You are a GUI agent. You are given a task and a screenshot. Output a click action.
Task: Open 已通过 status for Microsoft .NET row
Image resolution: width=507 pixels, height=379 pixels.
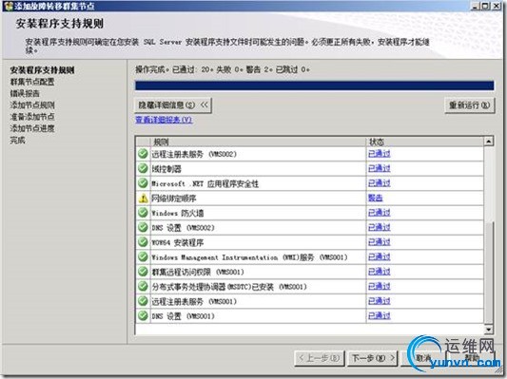(380, 183)
